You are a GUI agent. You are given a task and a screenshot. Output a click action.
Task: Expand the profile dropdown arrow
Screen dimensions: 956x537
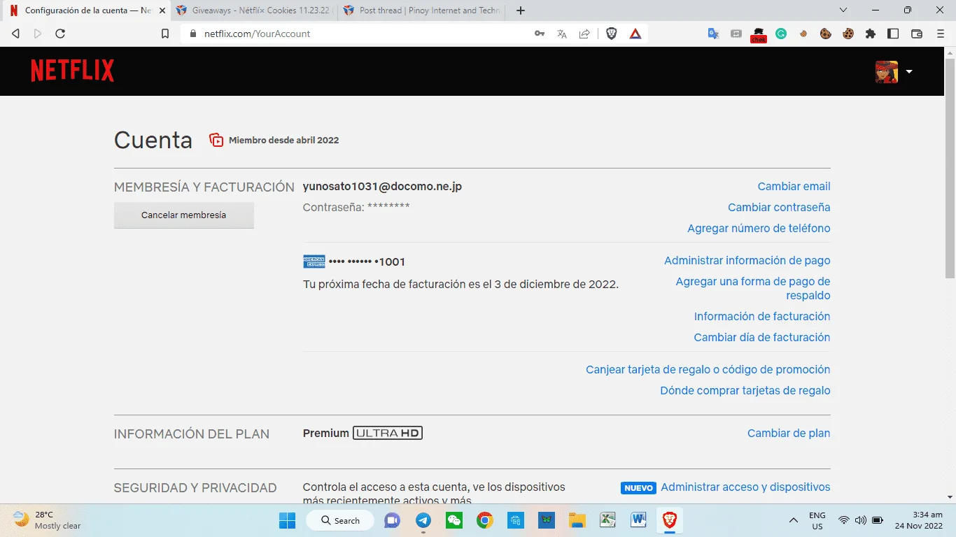(909, 71)
